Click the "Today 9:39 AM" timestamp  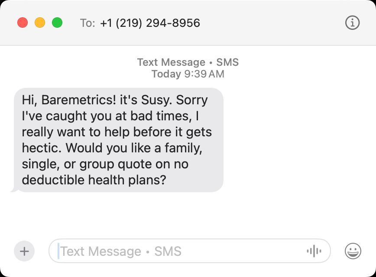188,74
